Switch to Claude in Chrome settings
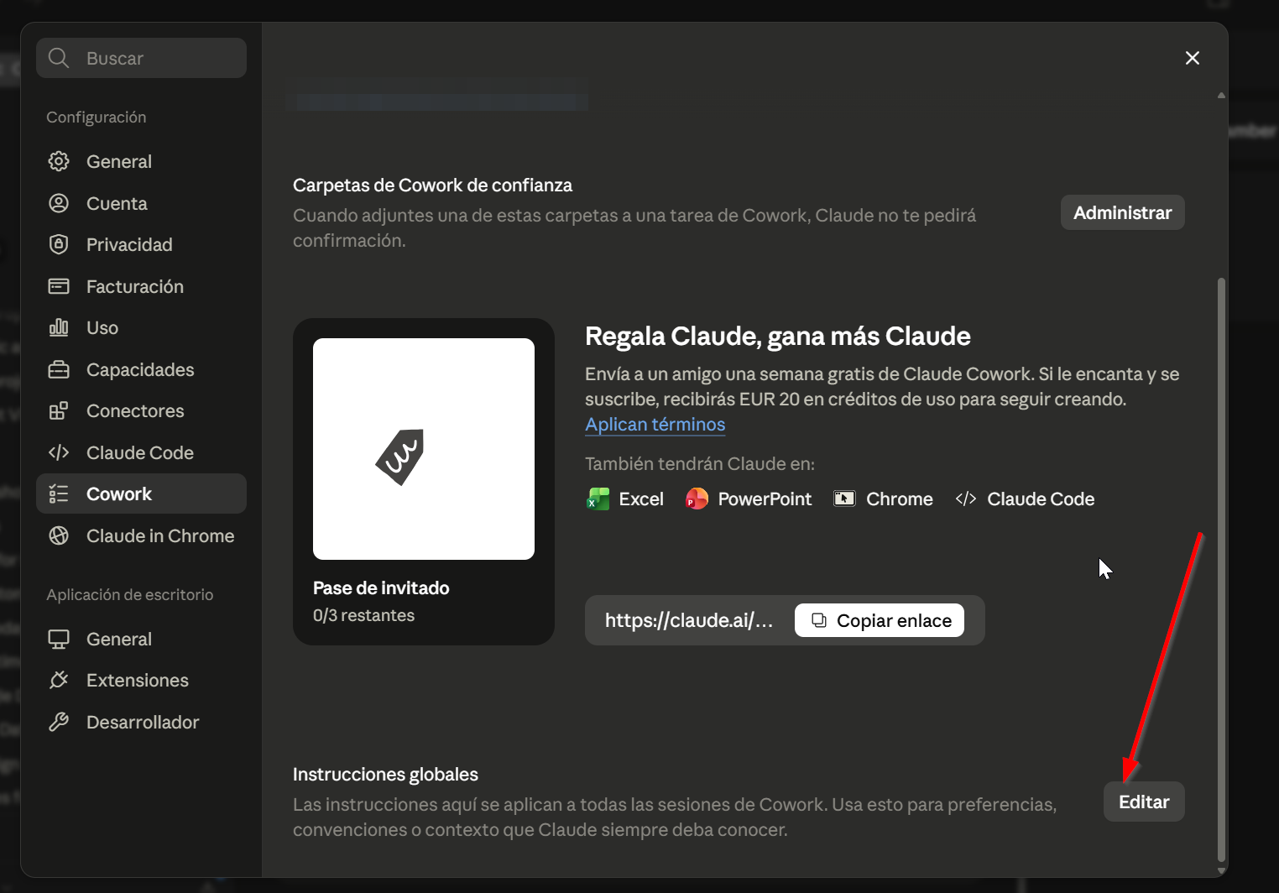Viewport: 1279px width, 893px height. [141, 535]
